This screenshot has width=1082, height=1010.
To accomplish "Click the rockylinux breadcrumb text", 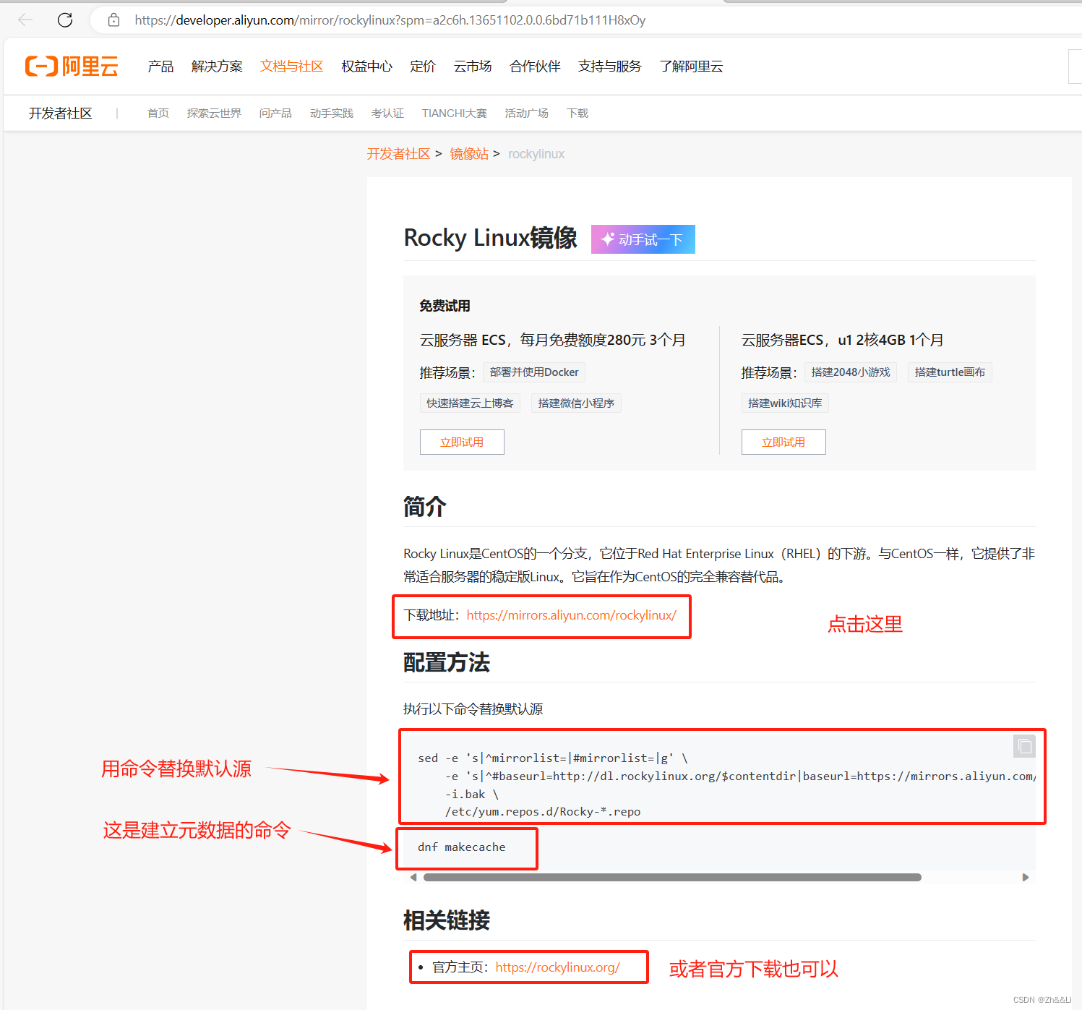I will tap(536, 154).
